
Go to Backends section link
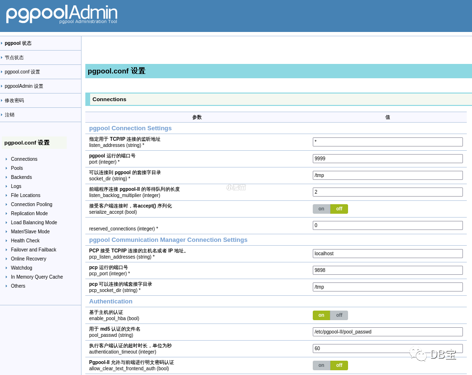tap(21, 177)
